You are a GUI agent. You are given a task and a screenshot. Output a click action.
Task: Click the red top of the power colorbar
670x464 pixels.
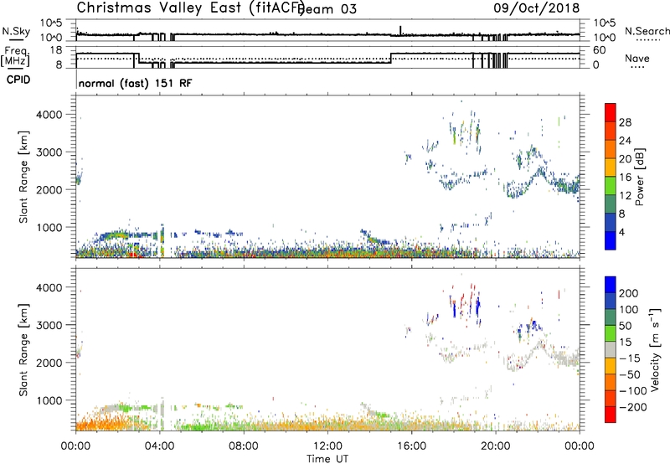(611, 111)
